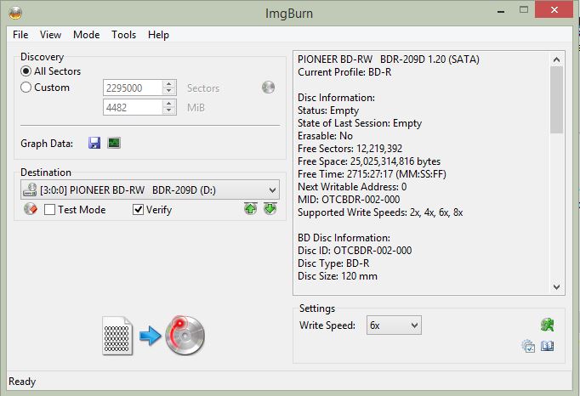Click the green down arrow tray icon

tap(270, 208)
